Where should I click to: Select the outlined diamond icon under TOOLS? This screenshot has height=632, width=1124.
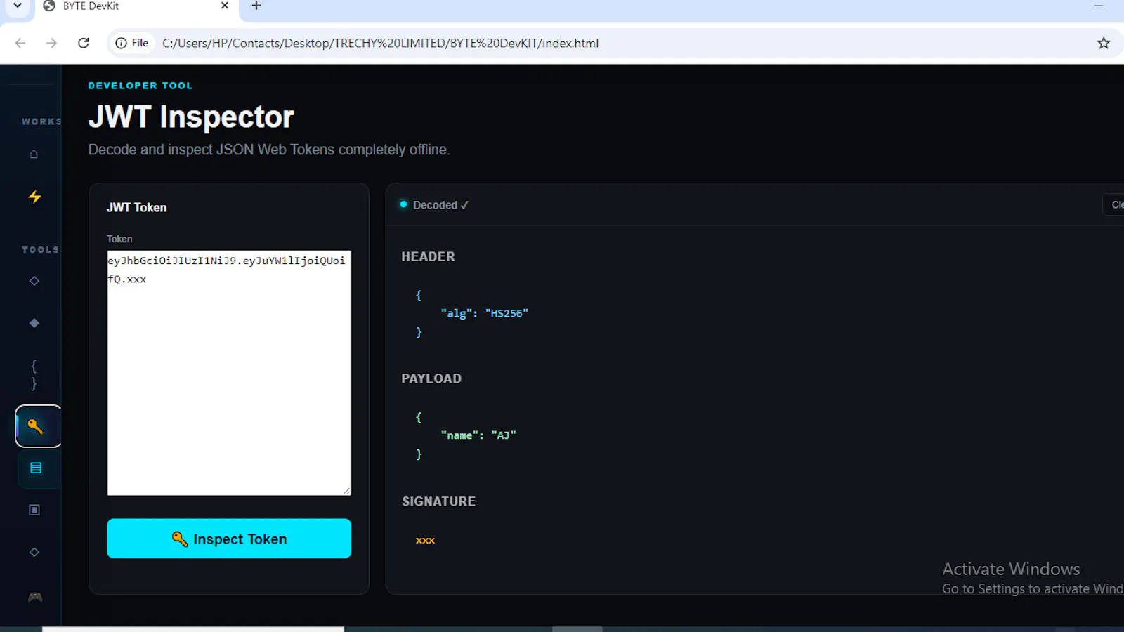(34, 281)
